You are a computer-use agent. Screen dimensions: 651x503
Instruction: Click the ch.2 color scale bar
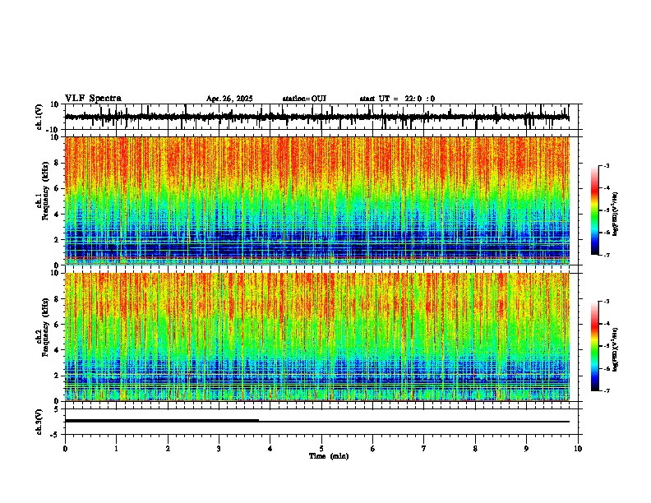tap(595, 346)
